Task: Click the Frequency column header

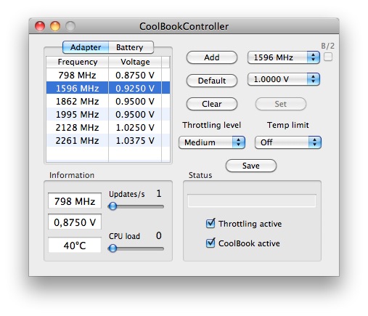Action: click(x=77, y=62)
